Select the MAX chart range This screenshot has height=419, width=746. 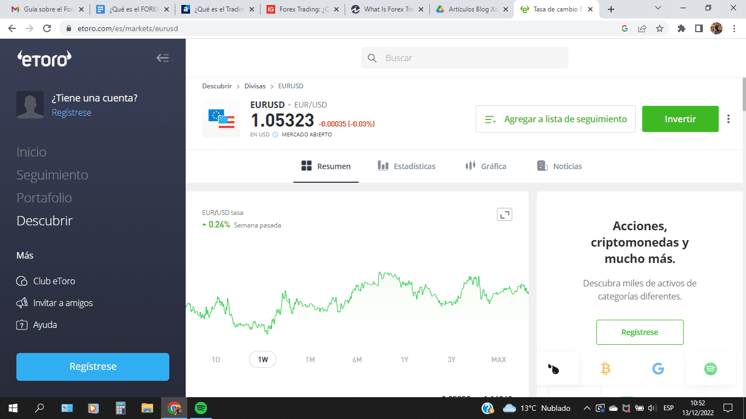[x=499, y=360]
